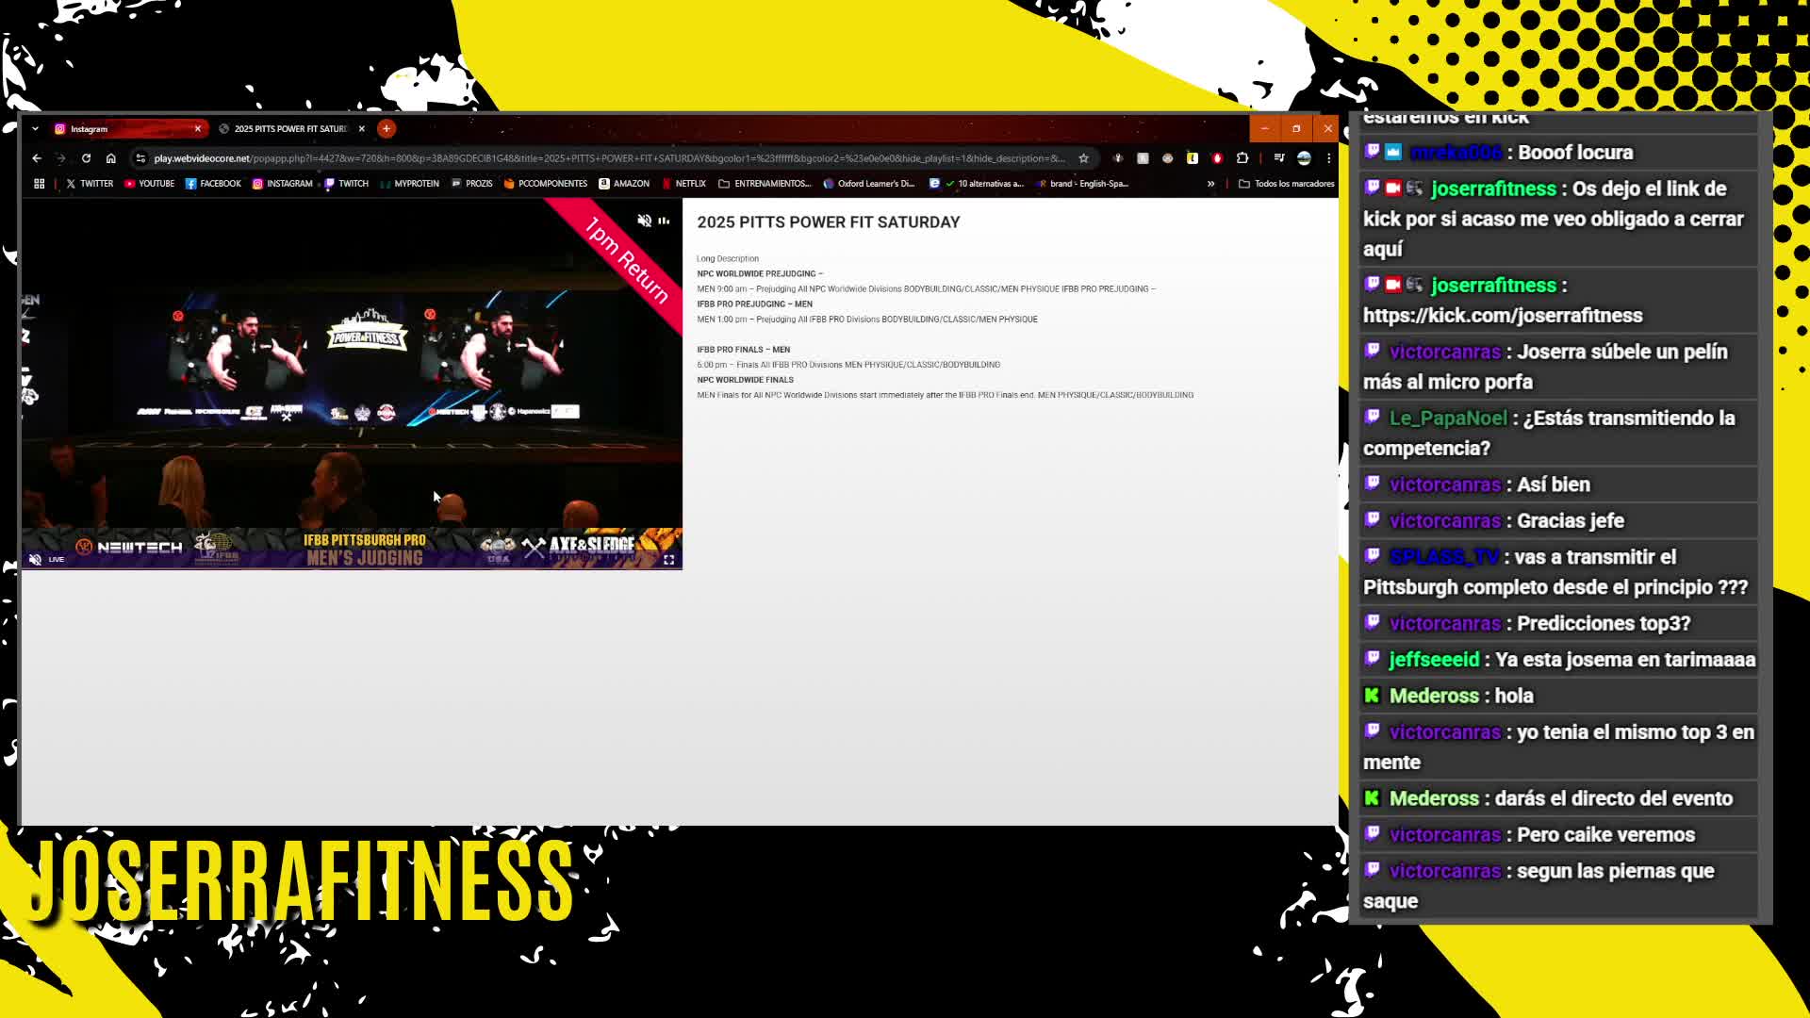This screenshot has height=1018, width=1810.
Task: Click the 1pm Return ribbon banner
Action: (x=626, y=259)
